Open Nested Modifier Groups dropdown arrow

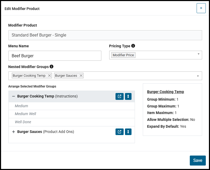point(198,76)
